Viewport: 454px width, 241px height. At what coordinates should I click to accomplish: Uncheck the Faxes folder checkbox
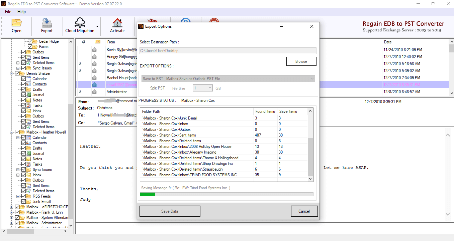point(30,47)
